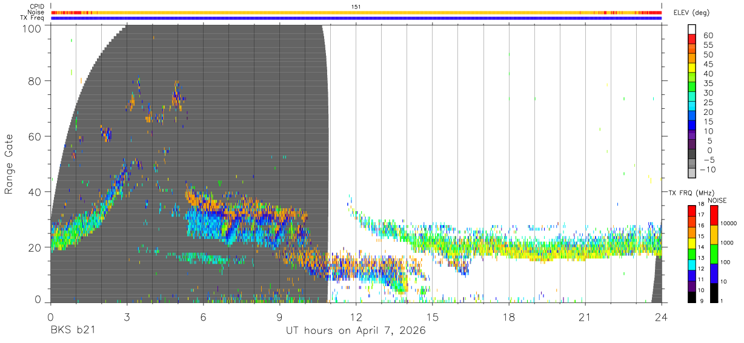Click the CPID row label
The height and width of the screenshot is (343, 744).
click(36, 7)
